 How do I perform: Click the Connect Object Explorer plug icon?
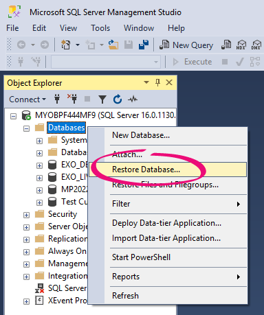57,99
